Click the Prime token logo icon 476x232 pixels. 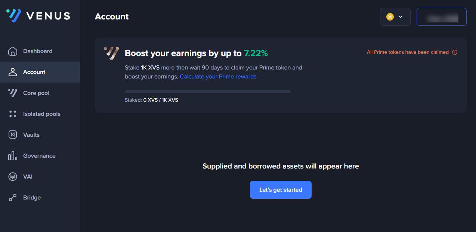tap(111, 53)
